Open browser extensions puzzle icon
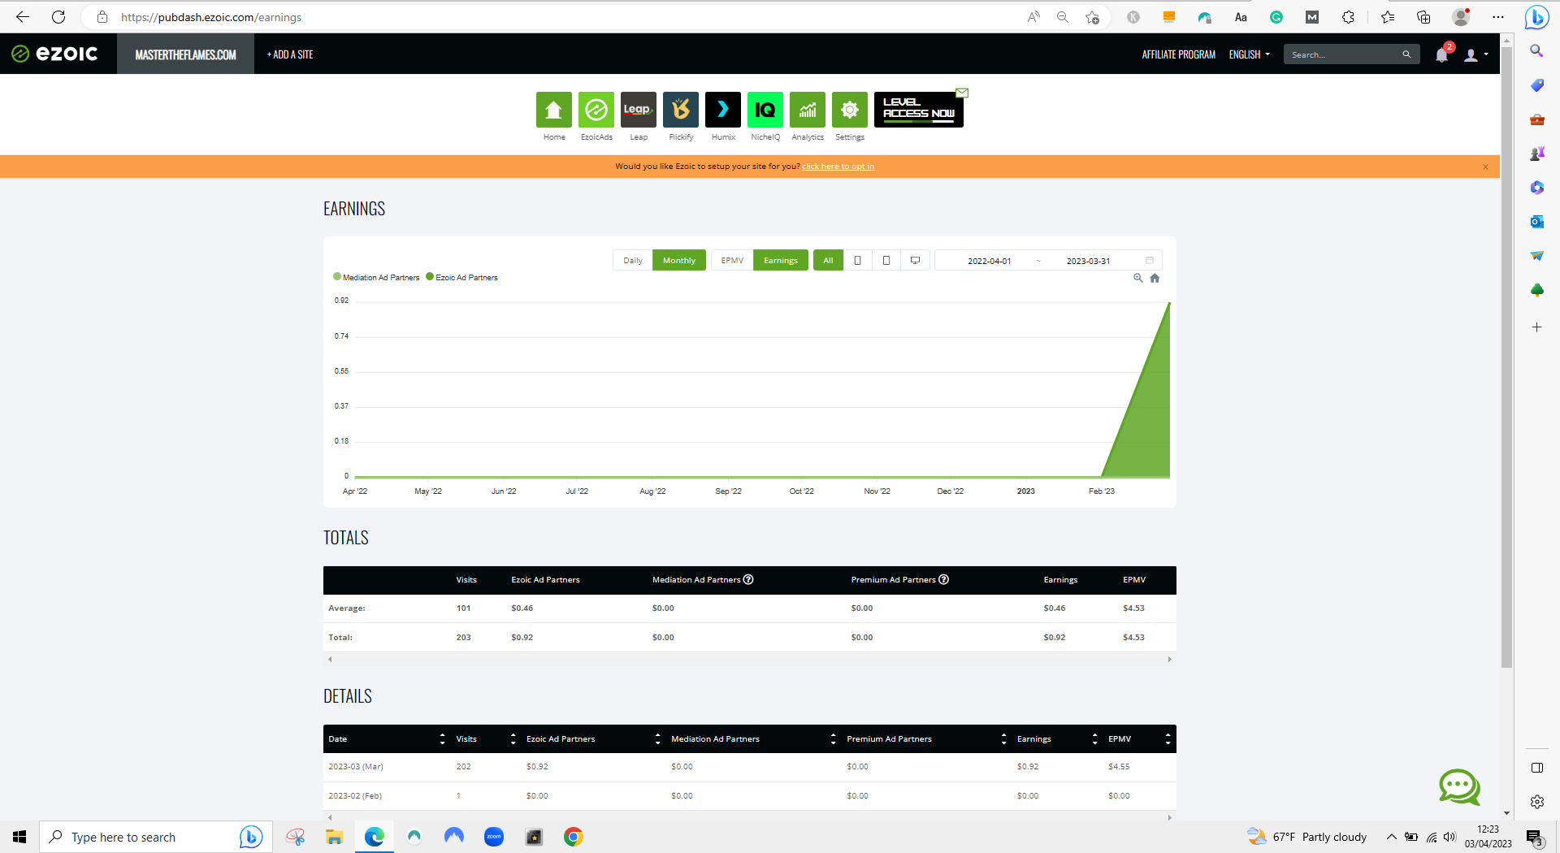Screen dimensions: 1560x853 1348,17
